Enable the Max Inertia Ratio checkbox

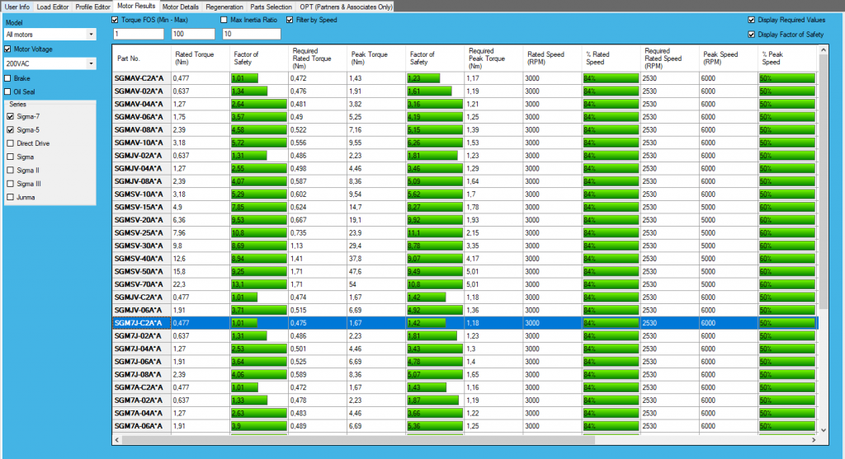point(224,20)
